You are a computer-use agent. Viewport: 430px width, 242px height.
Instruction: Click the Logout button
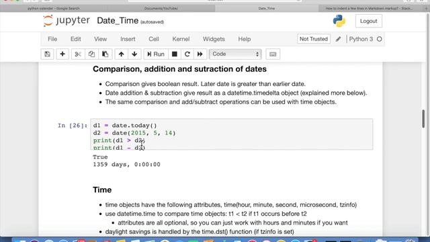369,21
